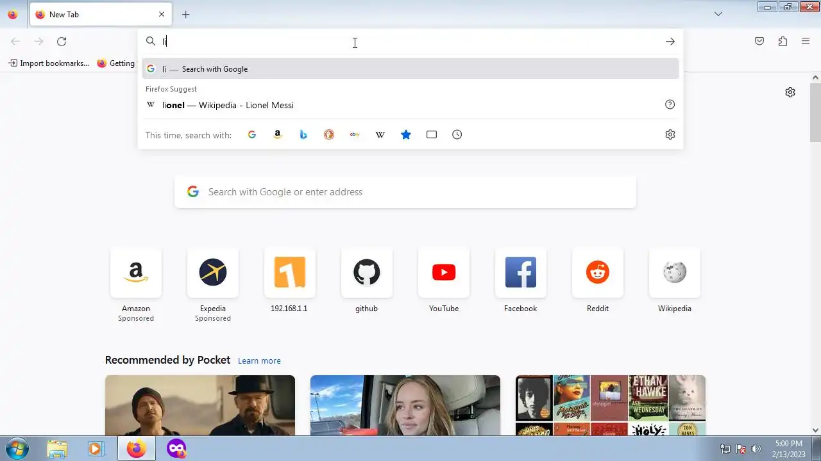Select eBay one-off search engine

pyautogui.click(x=355, y=134)
